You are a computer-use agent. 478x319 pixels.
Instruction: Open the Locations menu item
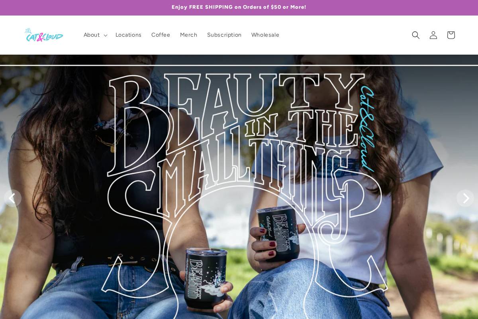(x=128, y=35)
